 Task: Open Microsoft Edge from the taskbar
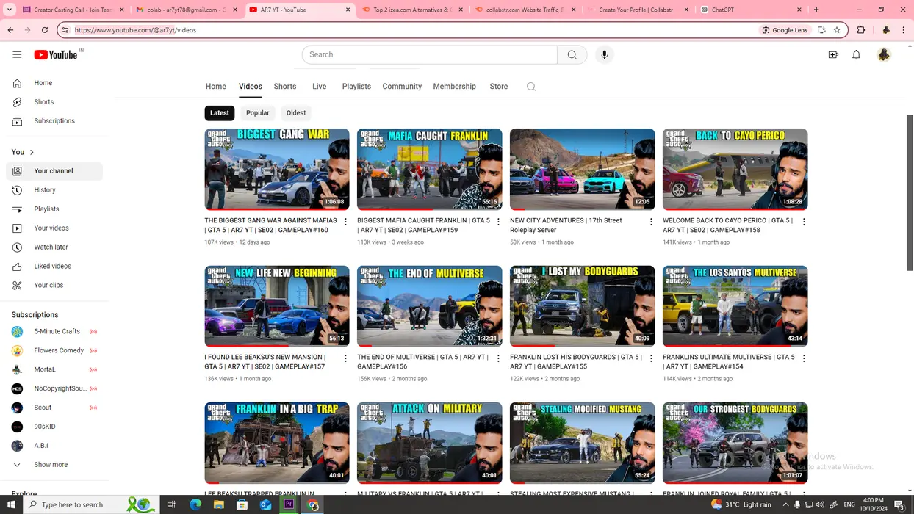tap(195, 504)
